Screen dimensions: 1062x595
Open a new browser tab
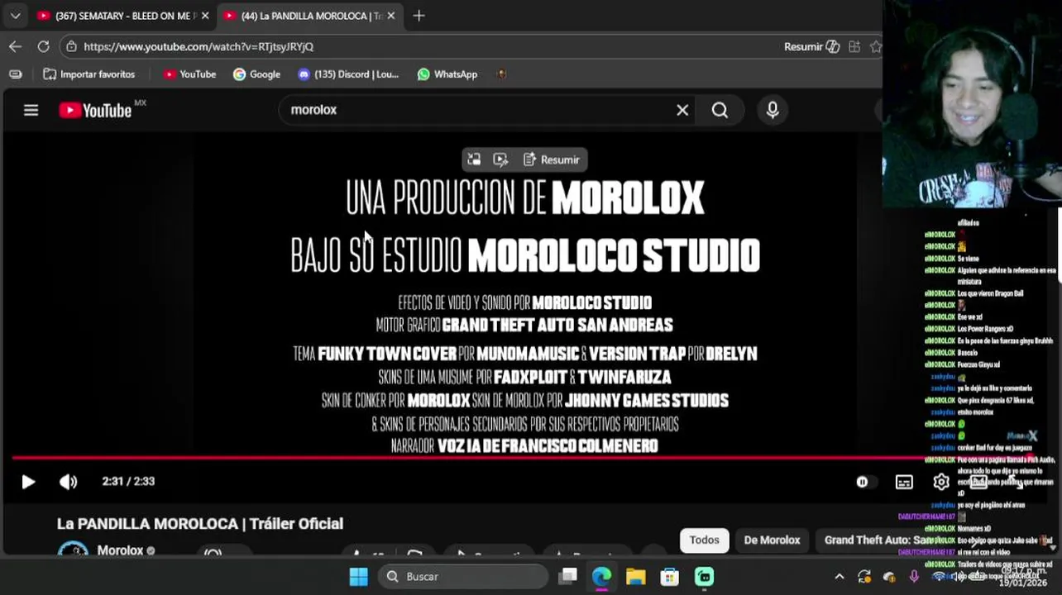pyautogui.click(x=419, y=16)
